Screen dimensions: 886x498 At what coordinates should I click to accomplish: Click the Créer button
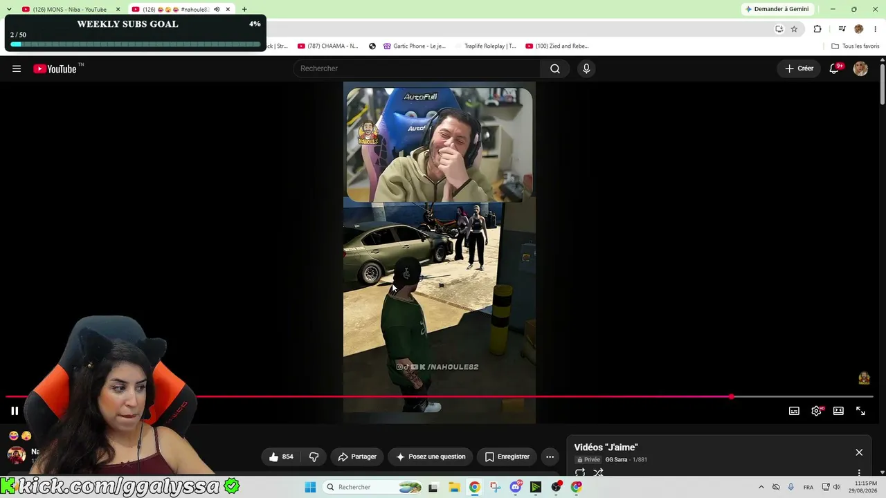(799, 68)
